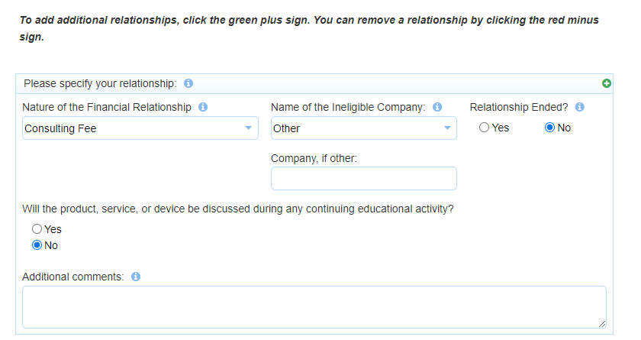Open info icon for Nature of Financial Relationship
This screenshot has width=641, height=340.
click(203, 108)
